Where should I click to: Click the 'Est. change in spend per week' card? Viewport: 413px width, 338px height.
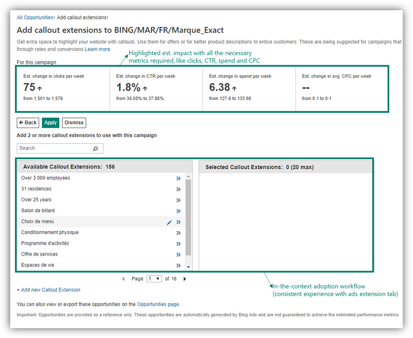(249, 89)
